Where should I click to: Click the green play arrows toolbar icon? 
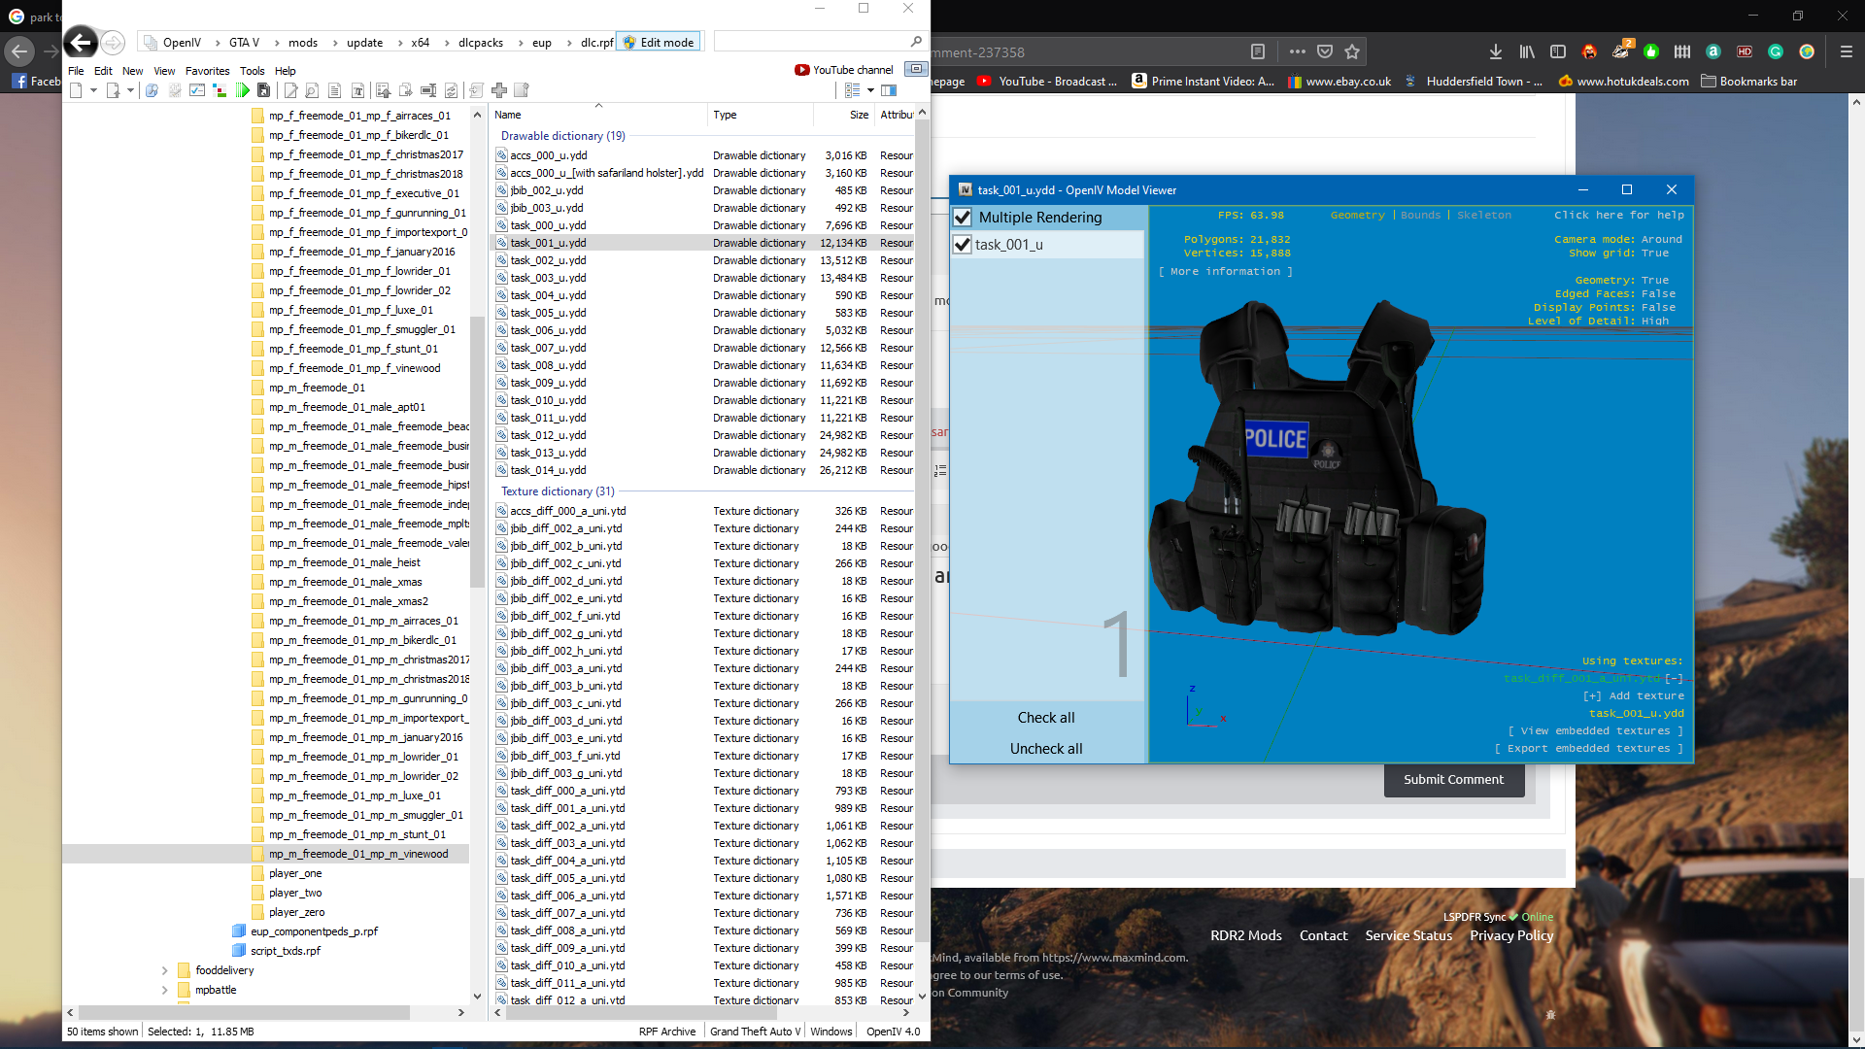(x=243, y=90)
